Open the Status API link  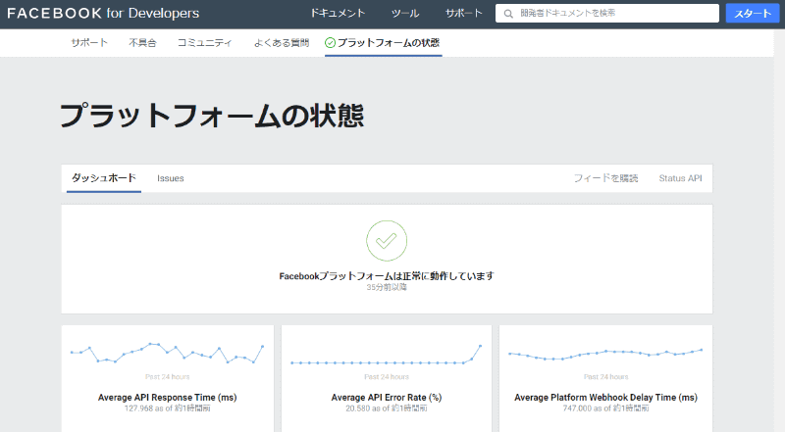pyautogui.click(x=680, y=178)
